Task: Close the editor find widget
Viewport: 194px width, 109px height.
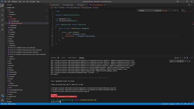Action: [x=178, y=11]
